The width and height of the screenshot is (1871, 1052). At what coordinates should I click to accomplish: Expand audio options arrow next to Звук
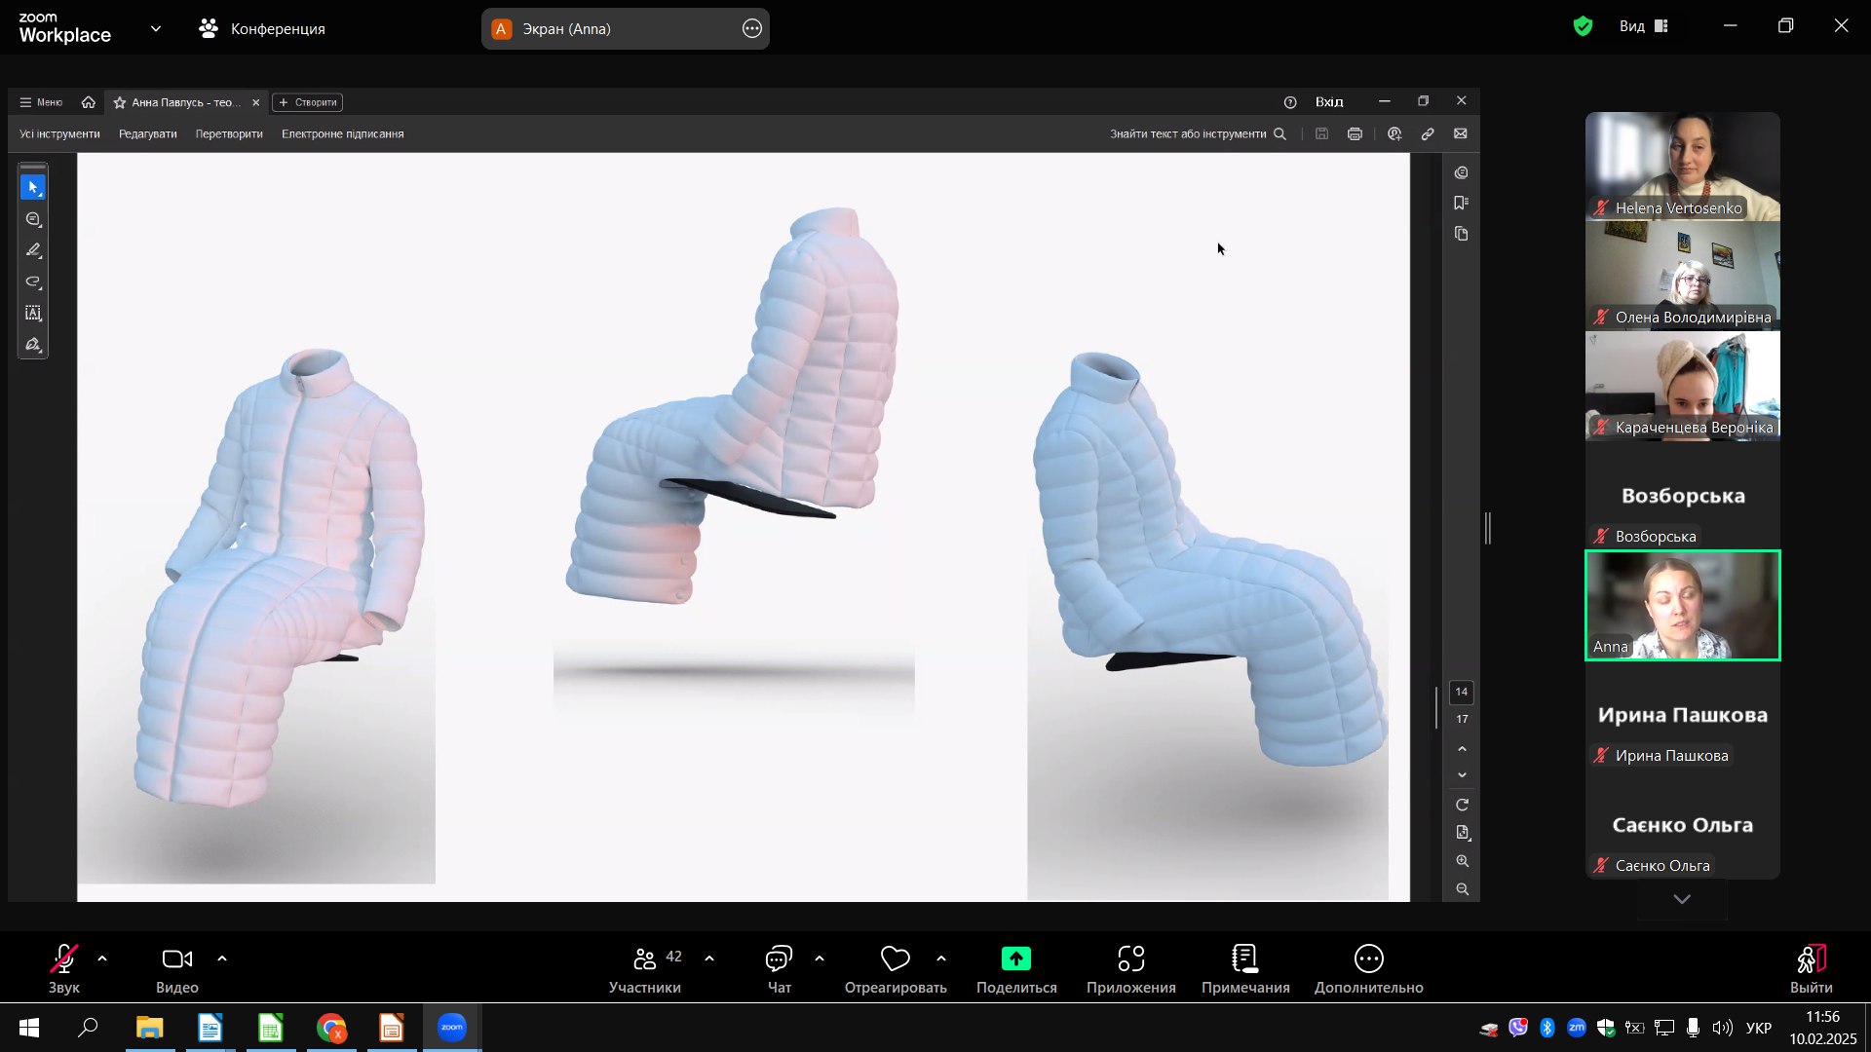tap(102, 958)
